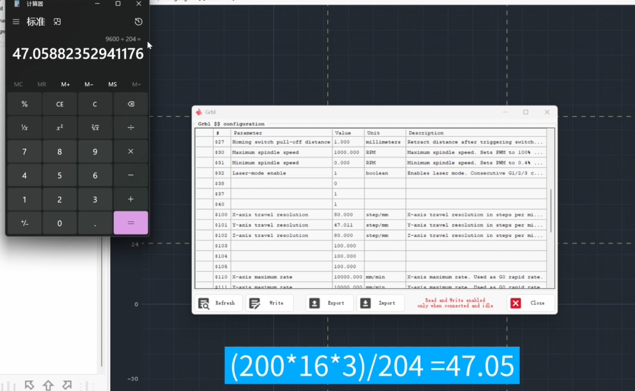
Task: Click the calculator equals button
Action: pyautogui.click(x=130, y=223)
